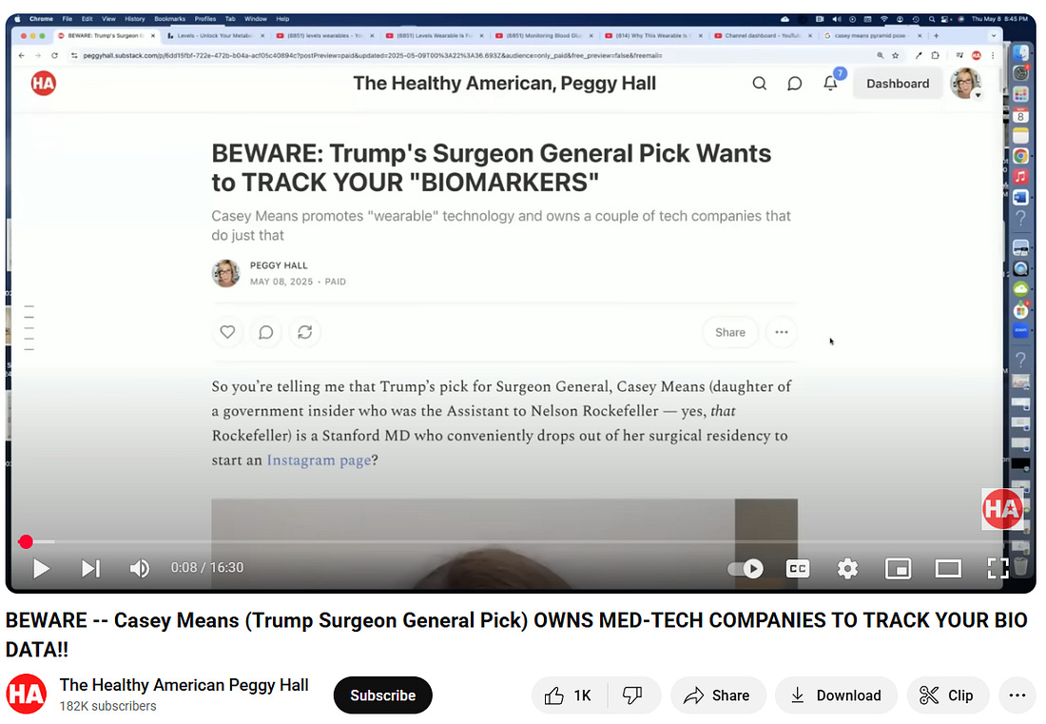This screenshot has height=724, width=1046.
Task: Like the video with thumbs up
Action: 569,696
